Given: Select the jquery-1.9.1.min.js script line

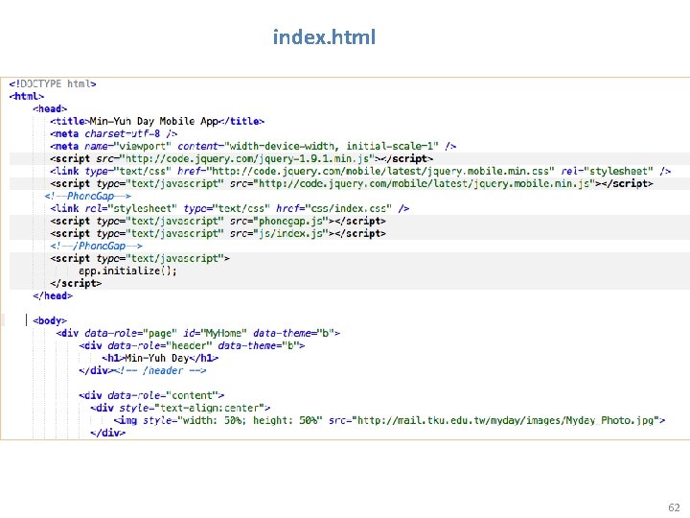Looking at the screenshot, I should pyautogui.click(x=241, y=158).
